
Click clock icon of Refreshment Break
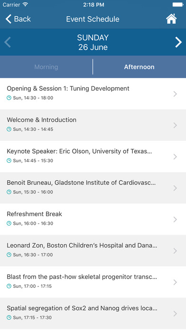point(9,223)
